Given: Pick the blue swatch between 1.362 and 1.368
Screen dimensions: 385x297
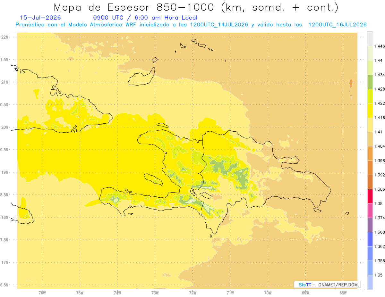Looking at the screenshot, I should click(370, 239).
